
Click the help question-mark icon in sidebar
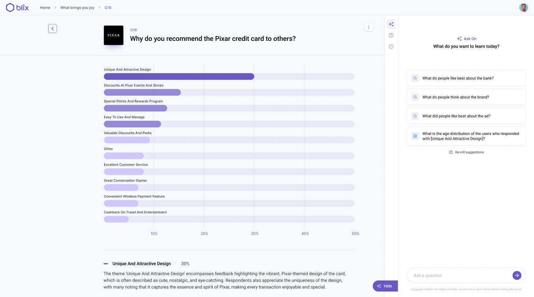(391, 35)
